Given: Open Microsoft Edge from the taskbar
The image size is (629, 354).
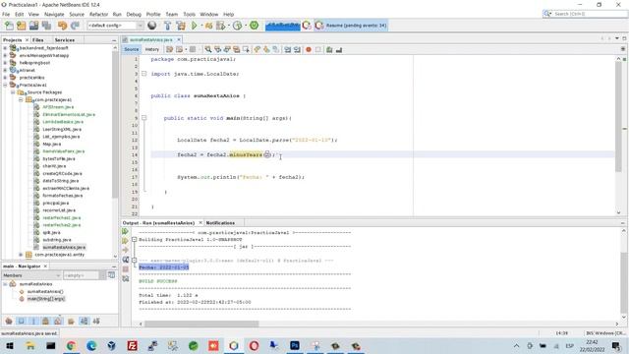Looking at the screenshot, I should point(91,345).
